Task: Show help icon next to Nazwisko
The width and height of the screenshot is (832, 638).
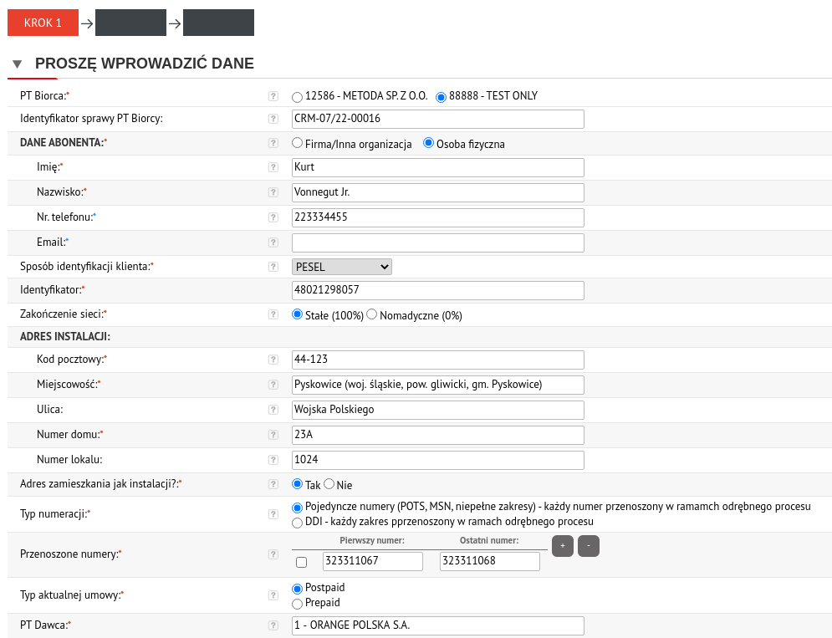Action: [273, 192]
